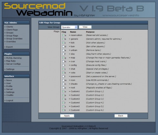Viewport: 158px width, 135px height.
Task: Open the View Group dropdown
Action: pos(69,27)
